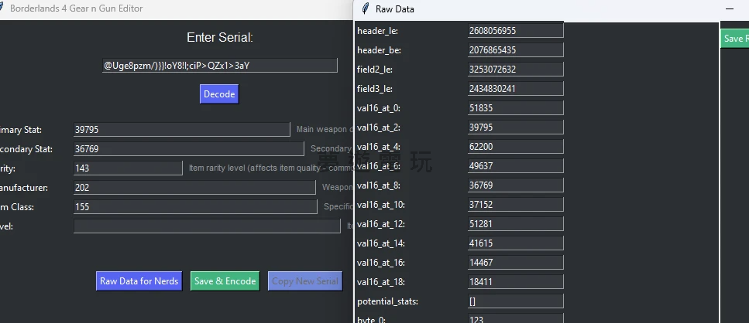This screenshot has width=749, height=323.
Task: Click the val16_at_6 value field
Action: tap(515, 166)
